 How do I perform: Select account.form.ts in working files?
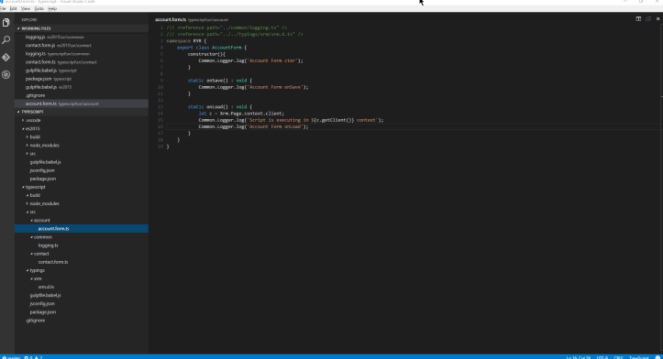(x=82, y=103)
